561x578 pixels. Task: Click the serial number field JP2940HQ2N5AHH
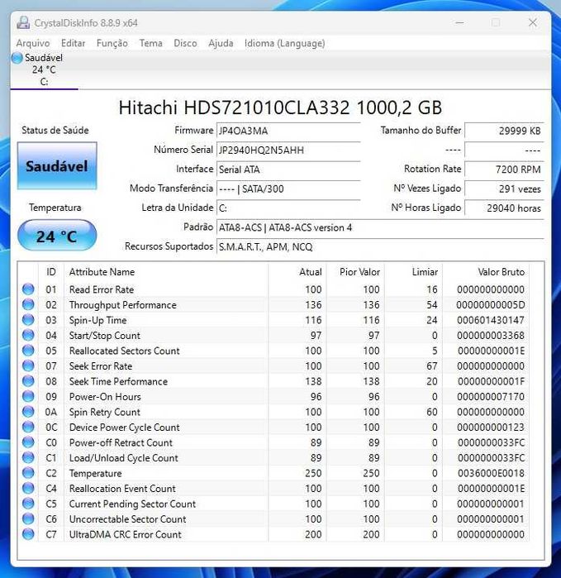pyautogui.click(x=288, y=150)
